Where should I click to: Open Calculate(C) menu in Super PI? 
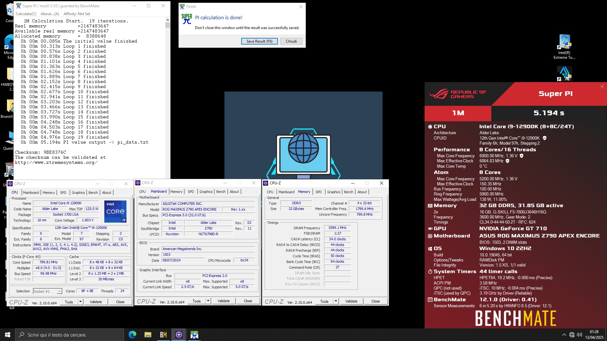tap(26, 14)
